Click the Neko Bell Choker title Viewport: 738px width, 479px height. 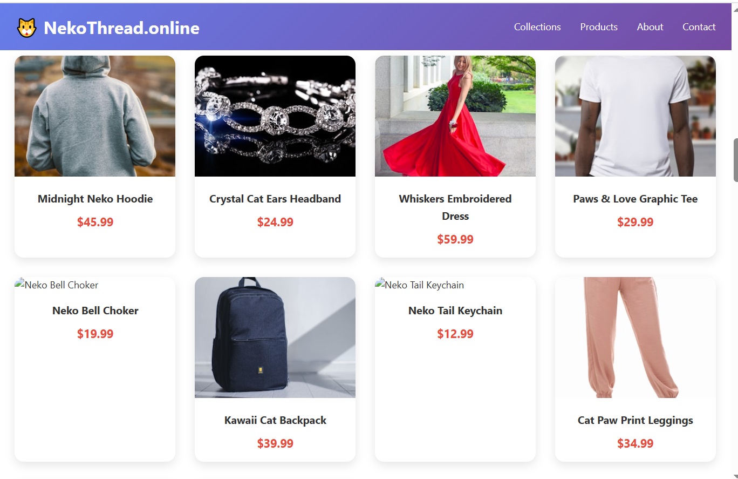(x=95, y=311)
